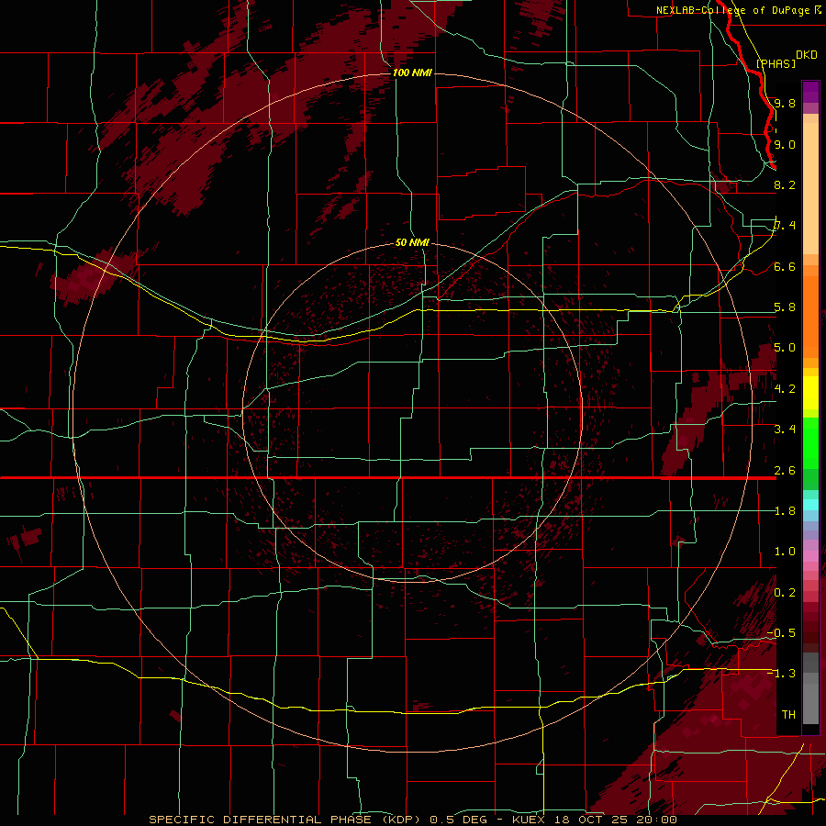This screenshot has width=826, height=826.
Task: Pick the pink segment of the color scale
Action: (810, 556)
